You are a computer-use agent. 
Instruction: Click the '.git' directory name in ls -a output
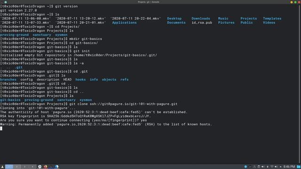tap(18, 68)
